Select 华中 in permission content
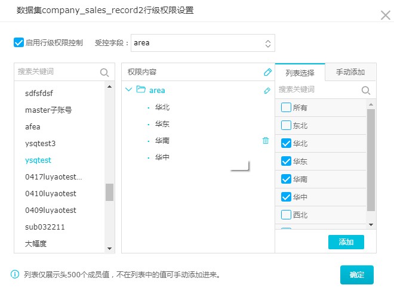This screenshot has width=394, height=291. point(162,157)
